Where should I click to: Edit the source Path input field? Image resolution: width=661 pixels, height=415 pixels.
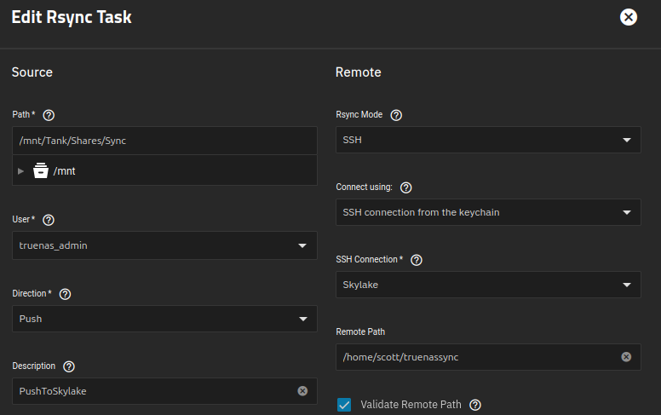(x=165, y=141)
